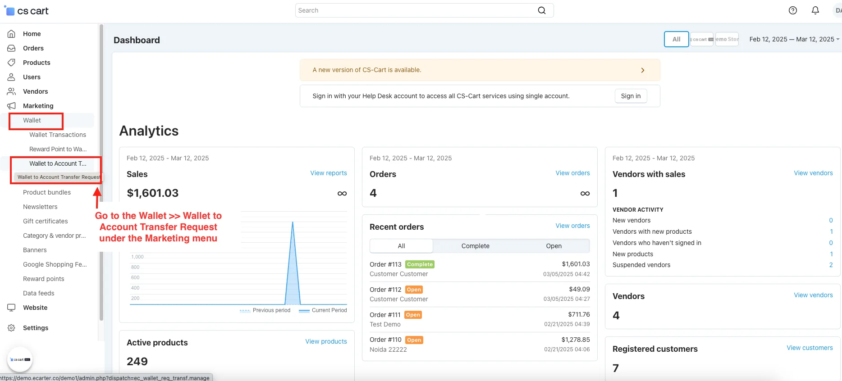The height and width of the screenshot is (381, 842).
Task: Open Data feeds item
Action: [39, 293]
